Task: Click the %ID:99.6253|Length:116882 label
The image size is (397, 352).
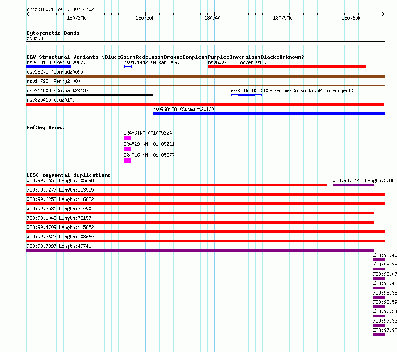Action: tap(60, 199)
